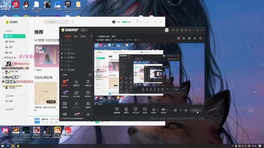This screenshot has height=148, width=264.
Task: Show the 图片 2 source layer
Action: [62, 49]
